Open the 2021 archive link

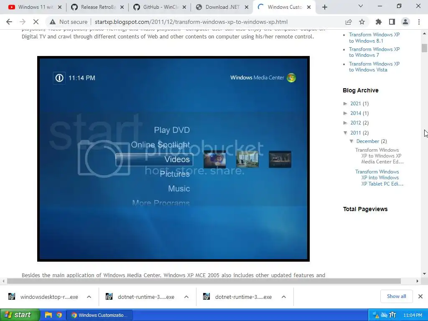point(355,104)
